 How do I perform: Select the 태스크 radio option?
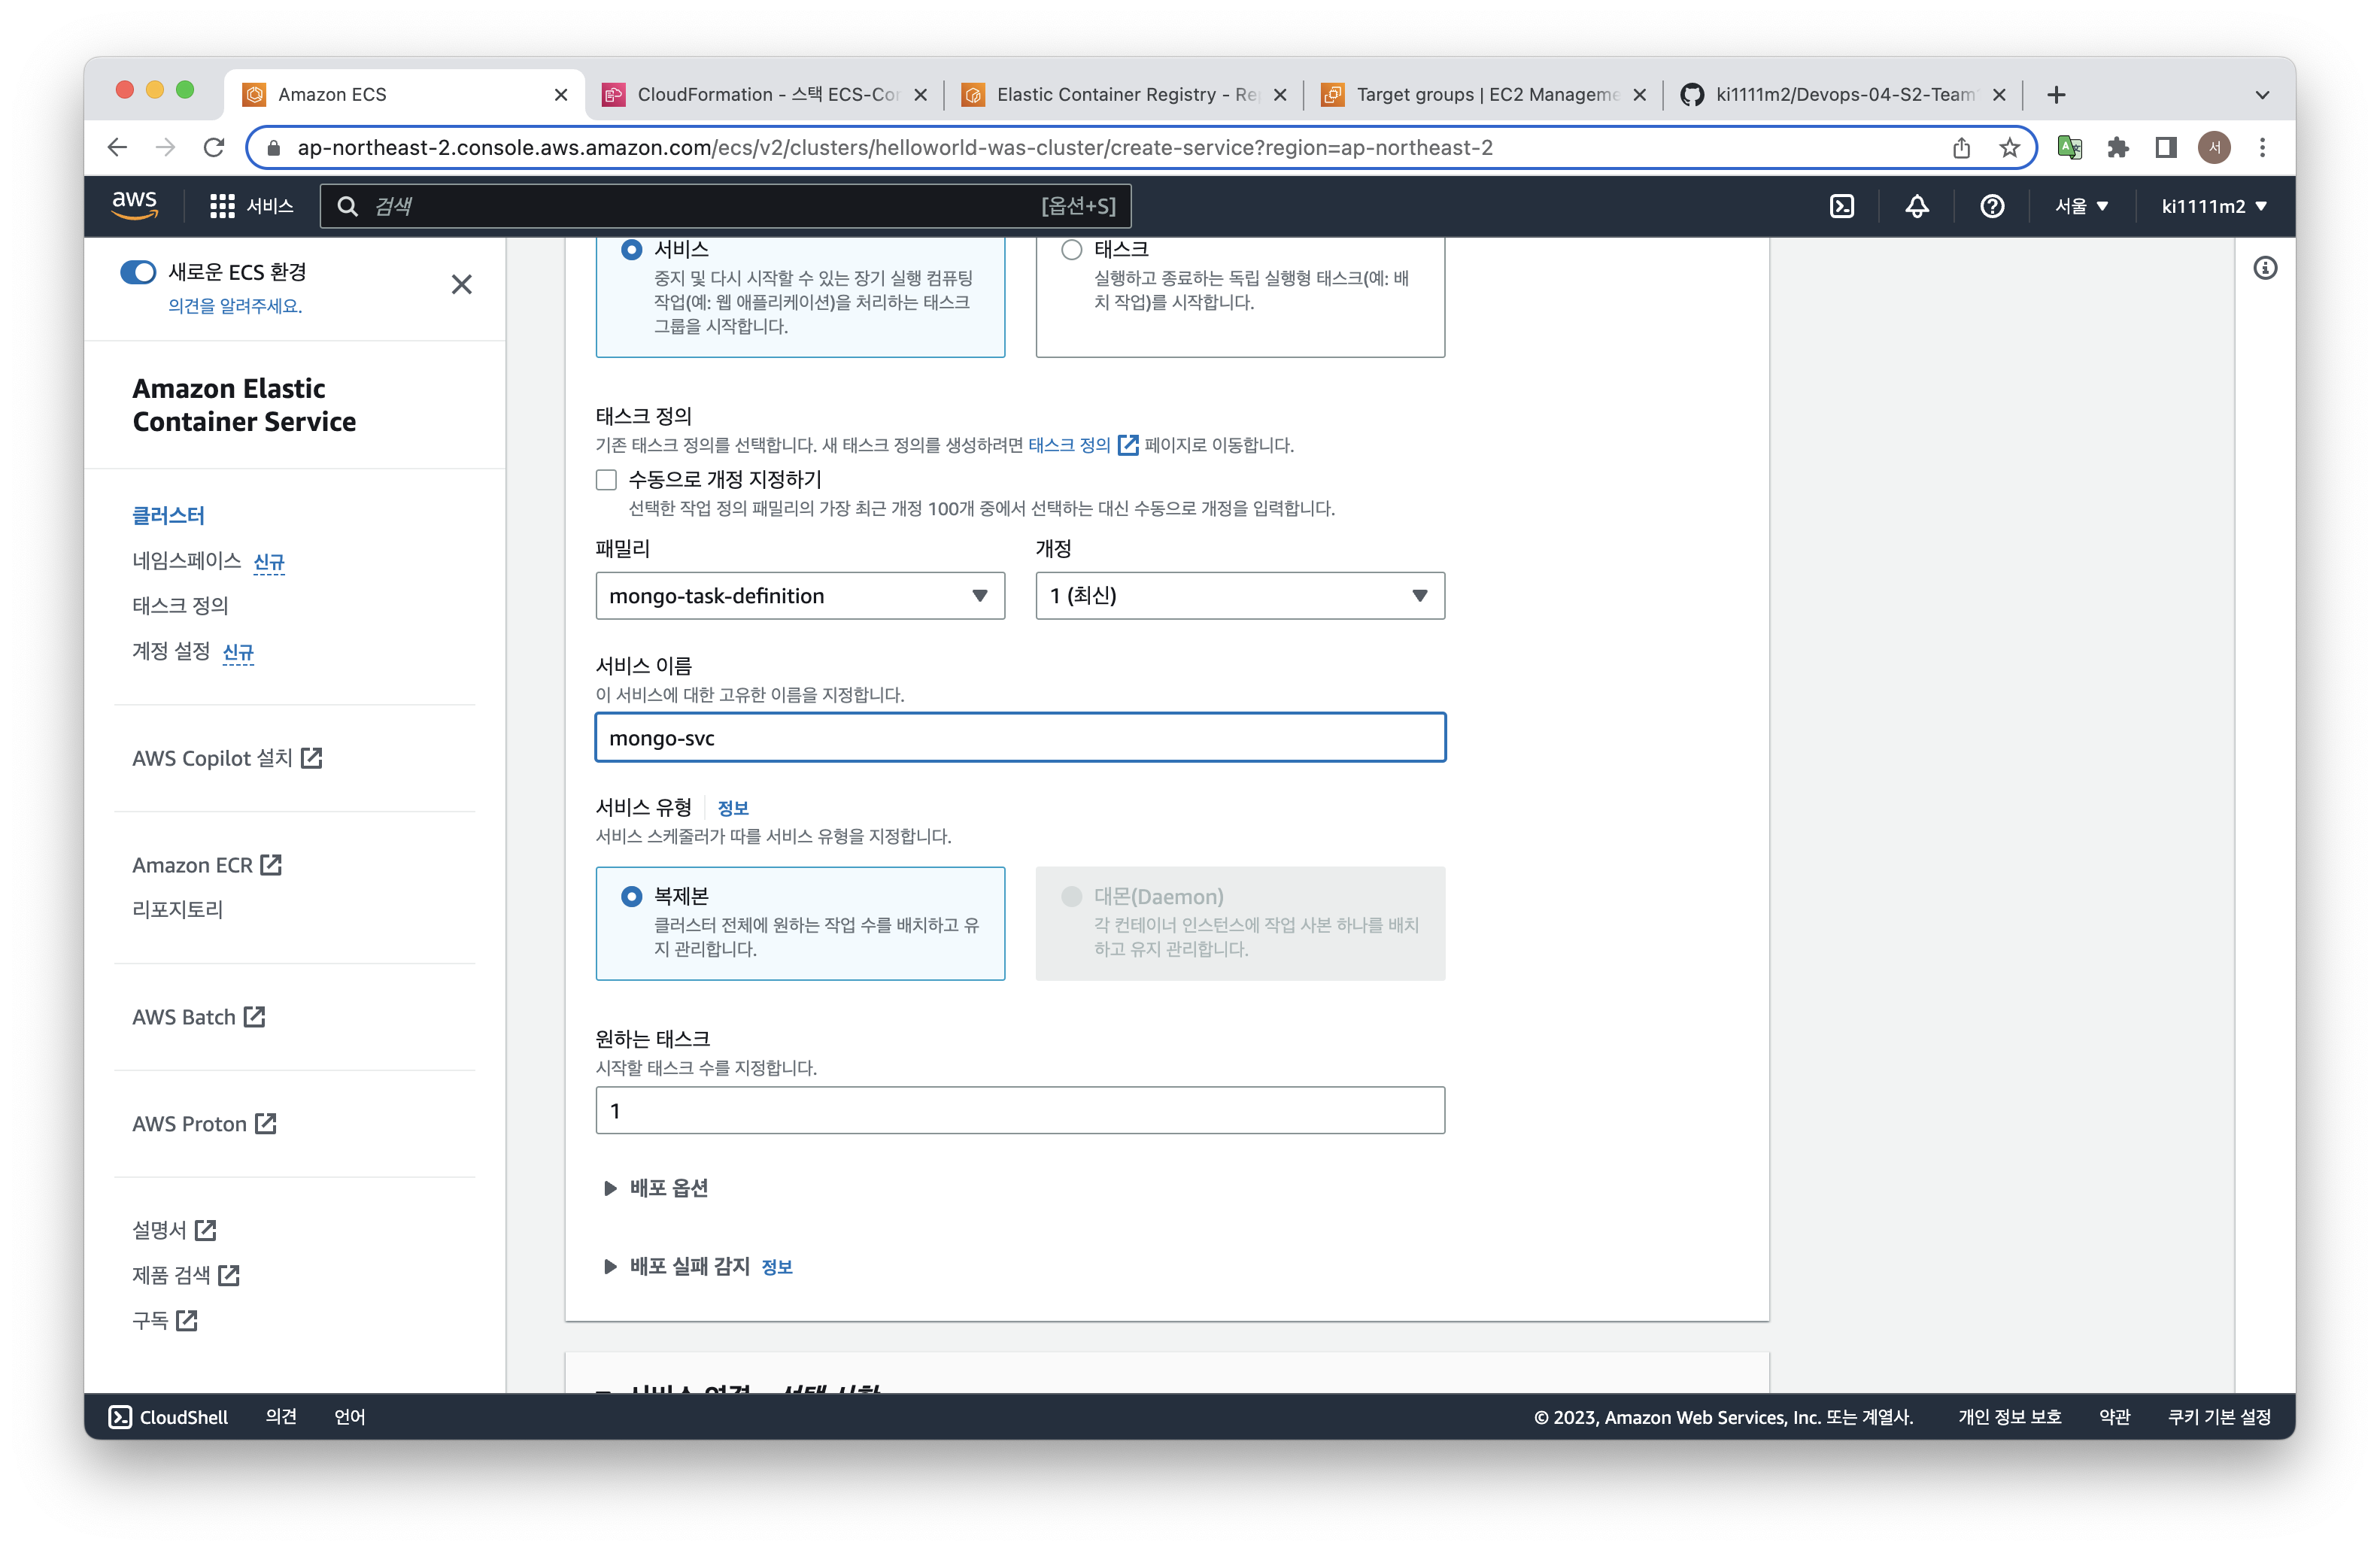point(1072,250)
